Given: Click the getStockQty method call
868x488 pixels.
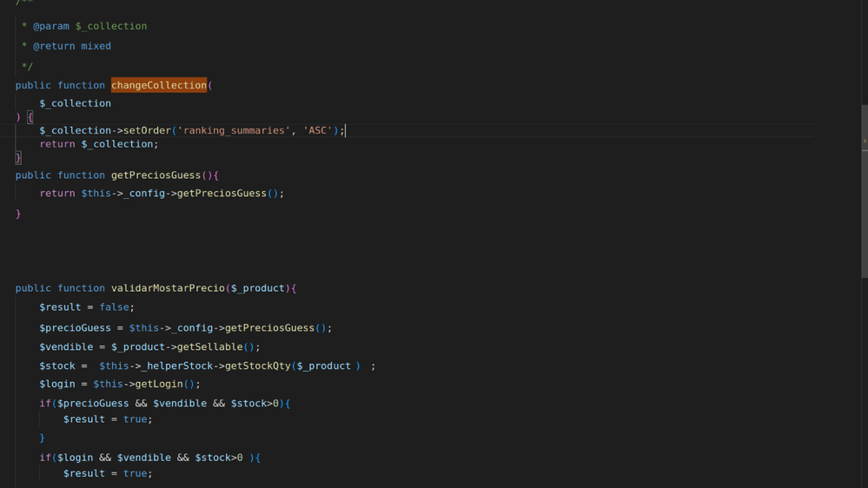Looking at the screenshot, I should (258, 366).
